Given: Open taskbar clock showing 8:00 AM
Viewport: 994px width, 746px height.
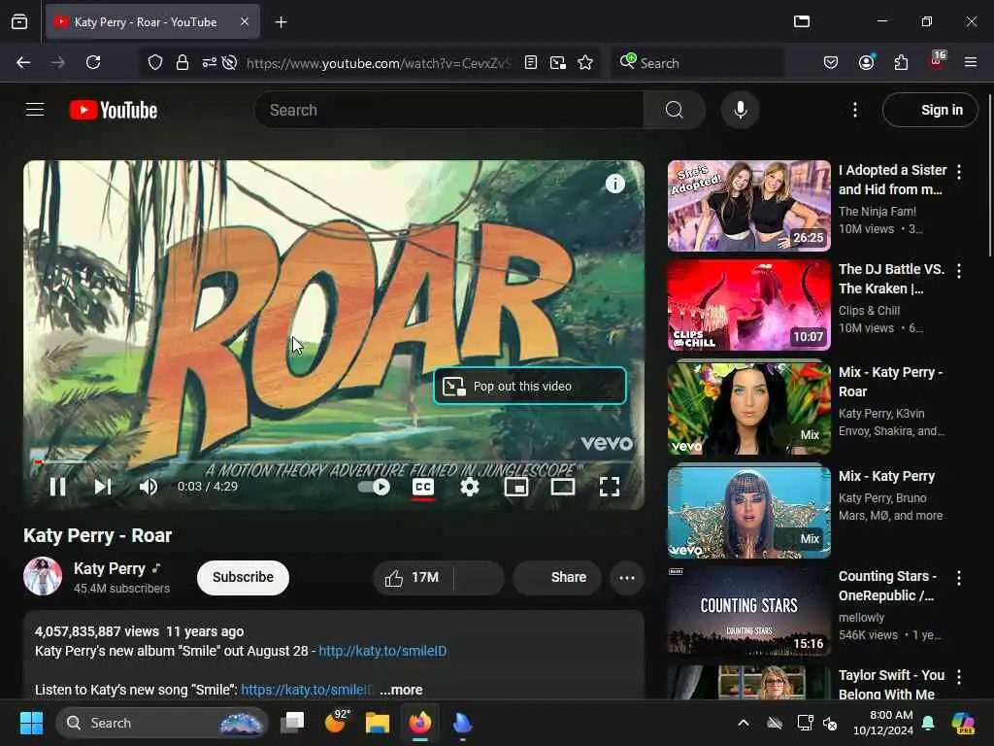Looking at the screenshot, I should (883, 723).
